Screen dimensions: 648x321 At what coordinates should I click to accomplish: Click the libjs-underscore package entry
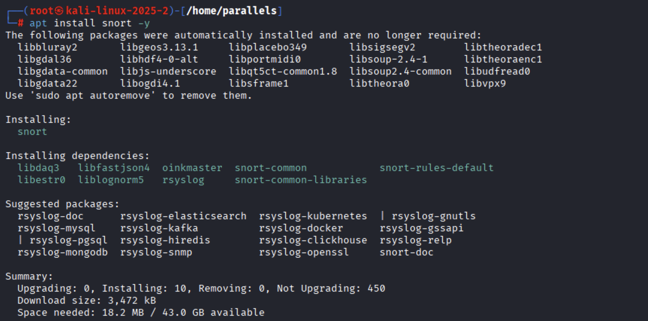point(168,72)
